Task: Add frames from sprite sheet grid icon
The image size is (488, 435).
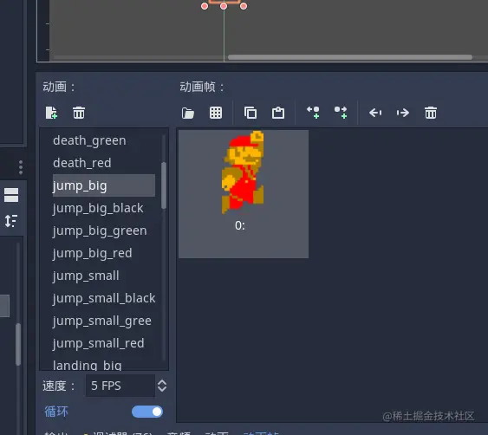Action: coord(216,113)
